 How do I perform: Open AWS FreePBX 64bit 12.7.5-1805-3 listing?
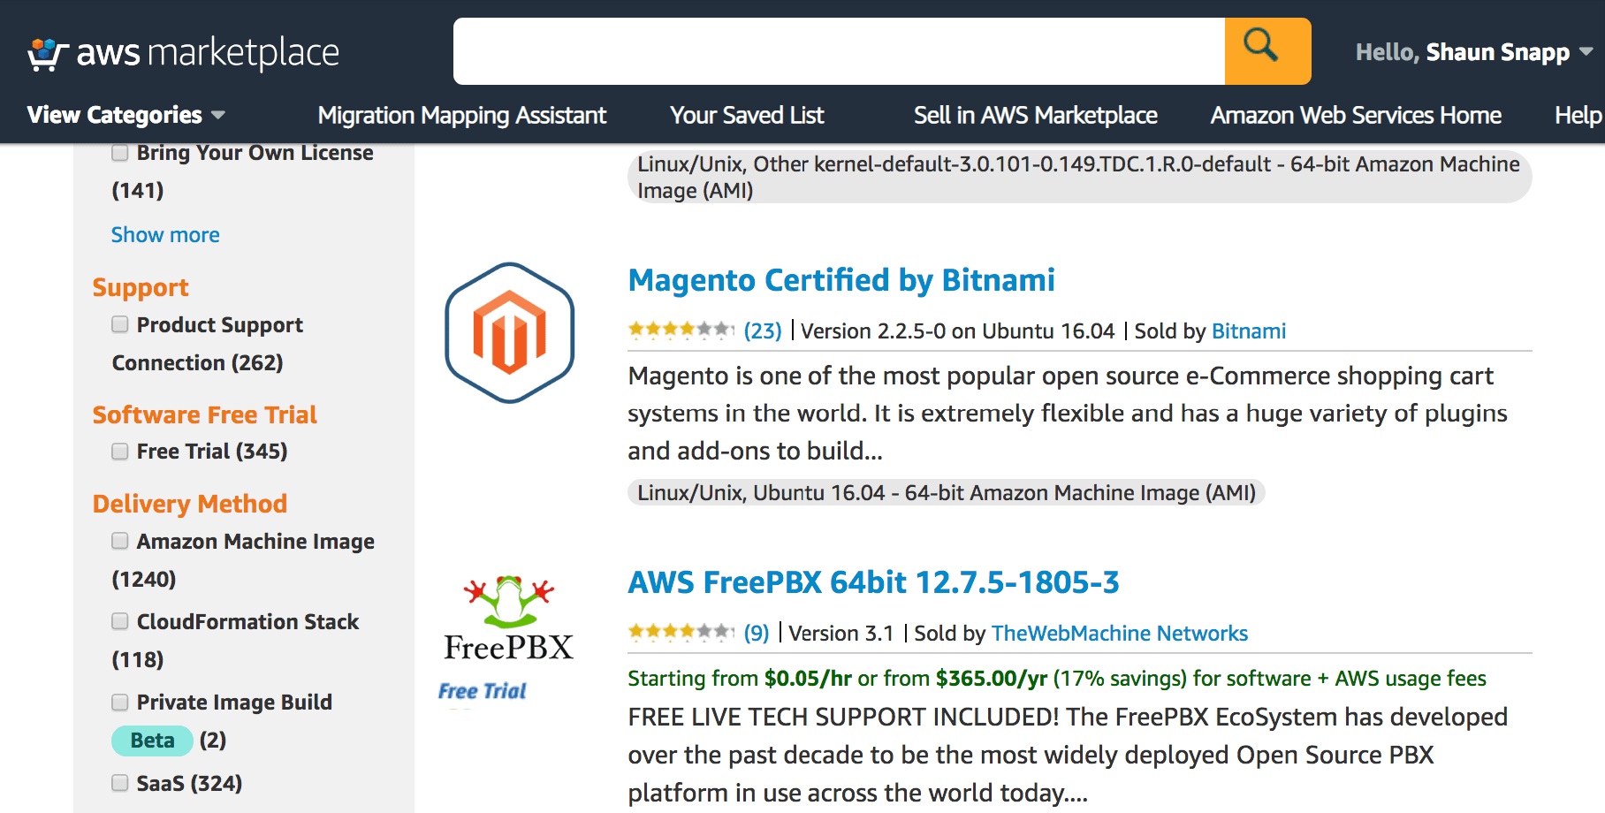click(873, 582)
